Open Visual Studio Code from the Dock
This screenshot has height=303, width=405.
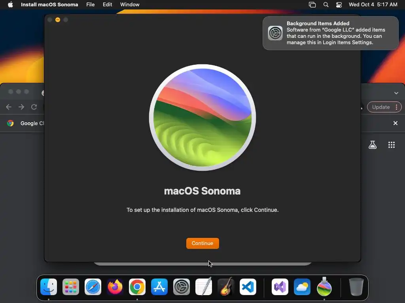(x=248, y=287)
